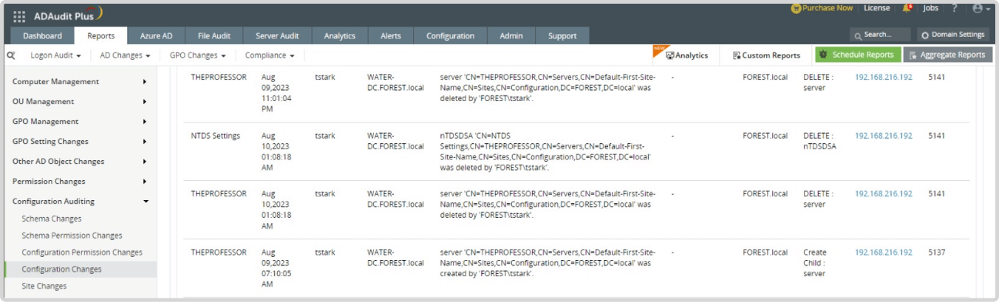This screenshot has width=999, height=302.
Task: Click the green Schedule Reports button
Action: pos(858,55)
